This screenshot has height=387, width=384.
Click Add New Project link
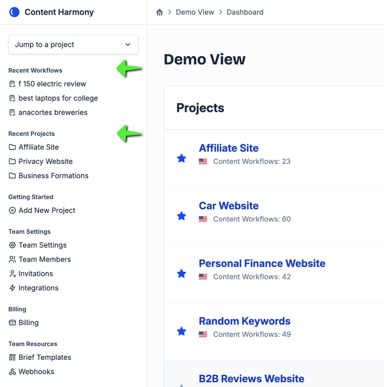pos(47,210)
